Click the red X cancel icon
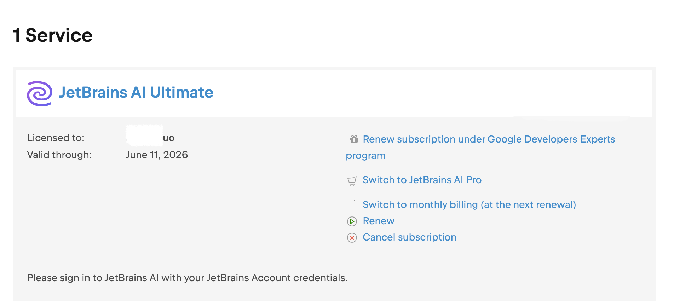Viewport: 680px width, 307px height. tap(352, 238)
